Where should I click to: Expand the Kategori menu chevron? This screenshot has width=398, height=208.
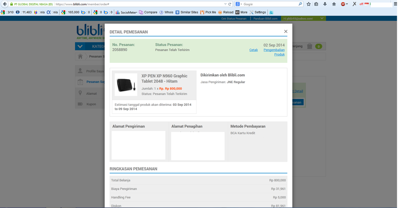coord(80,46)
